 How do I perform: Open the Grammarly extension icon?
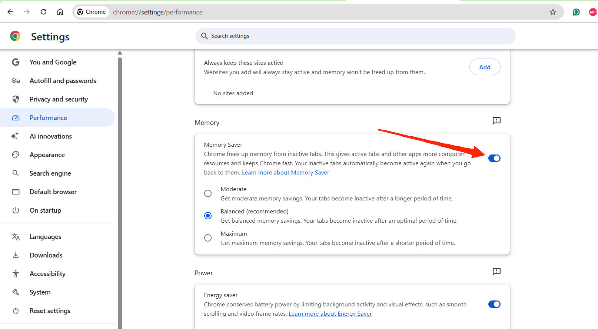click(576, 12)
